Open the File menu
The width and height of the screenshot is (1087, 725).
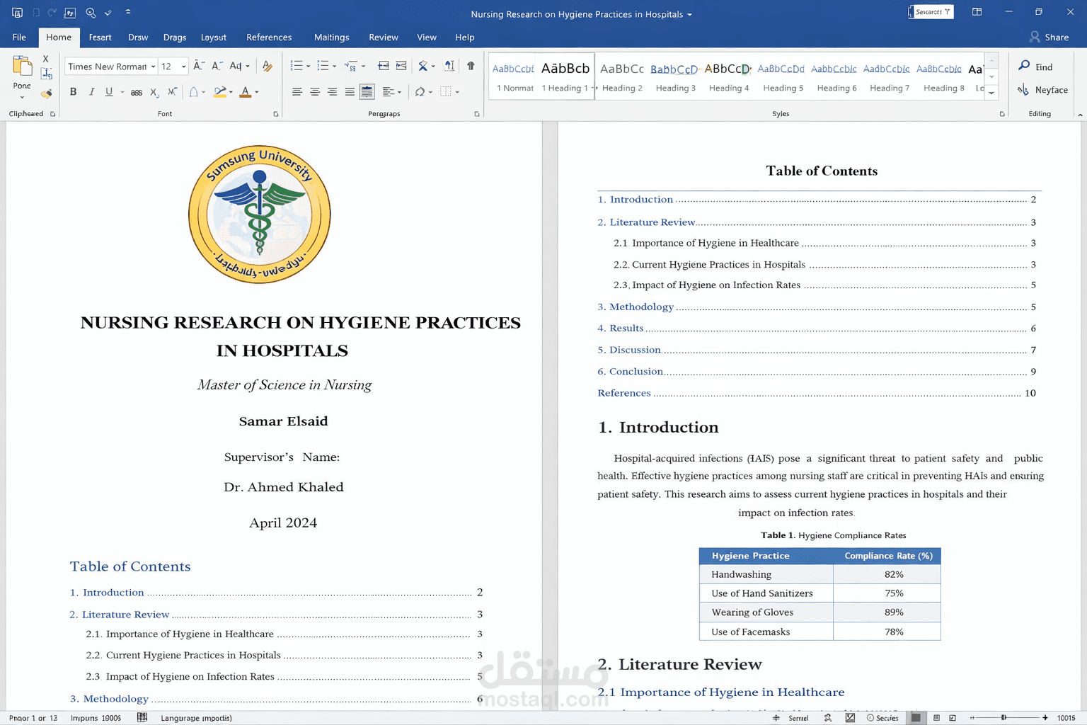pos(19,38)
